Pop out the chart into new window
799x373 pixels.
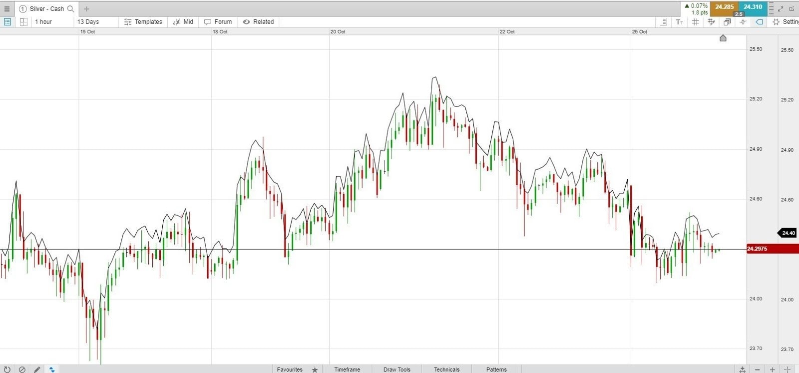click(792, 8)
